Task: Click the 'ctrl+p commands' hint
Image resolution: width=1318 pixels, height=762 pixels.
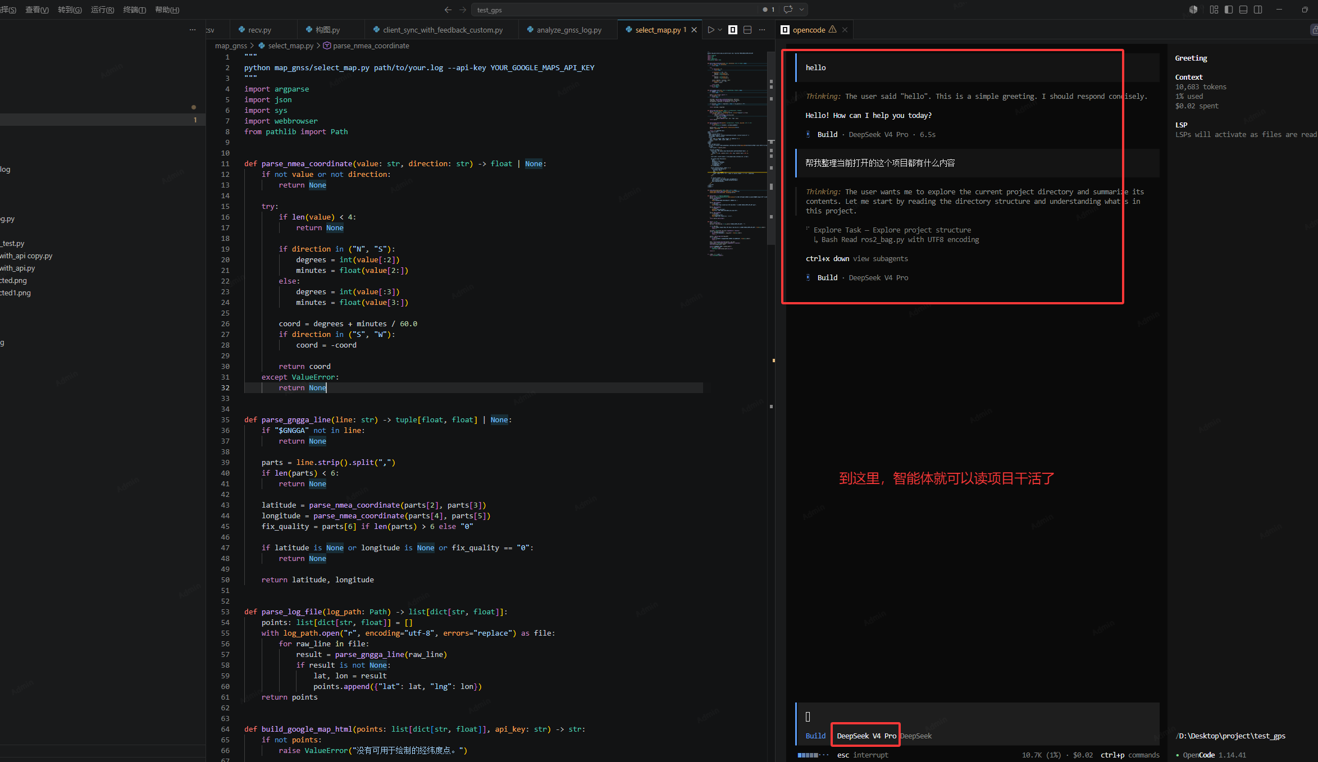Action: tap(1130, 755)
